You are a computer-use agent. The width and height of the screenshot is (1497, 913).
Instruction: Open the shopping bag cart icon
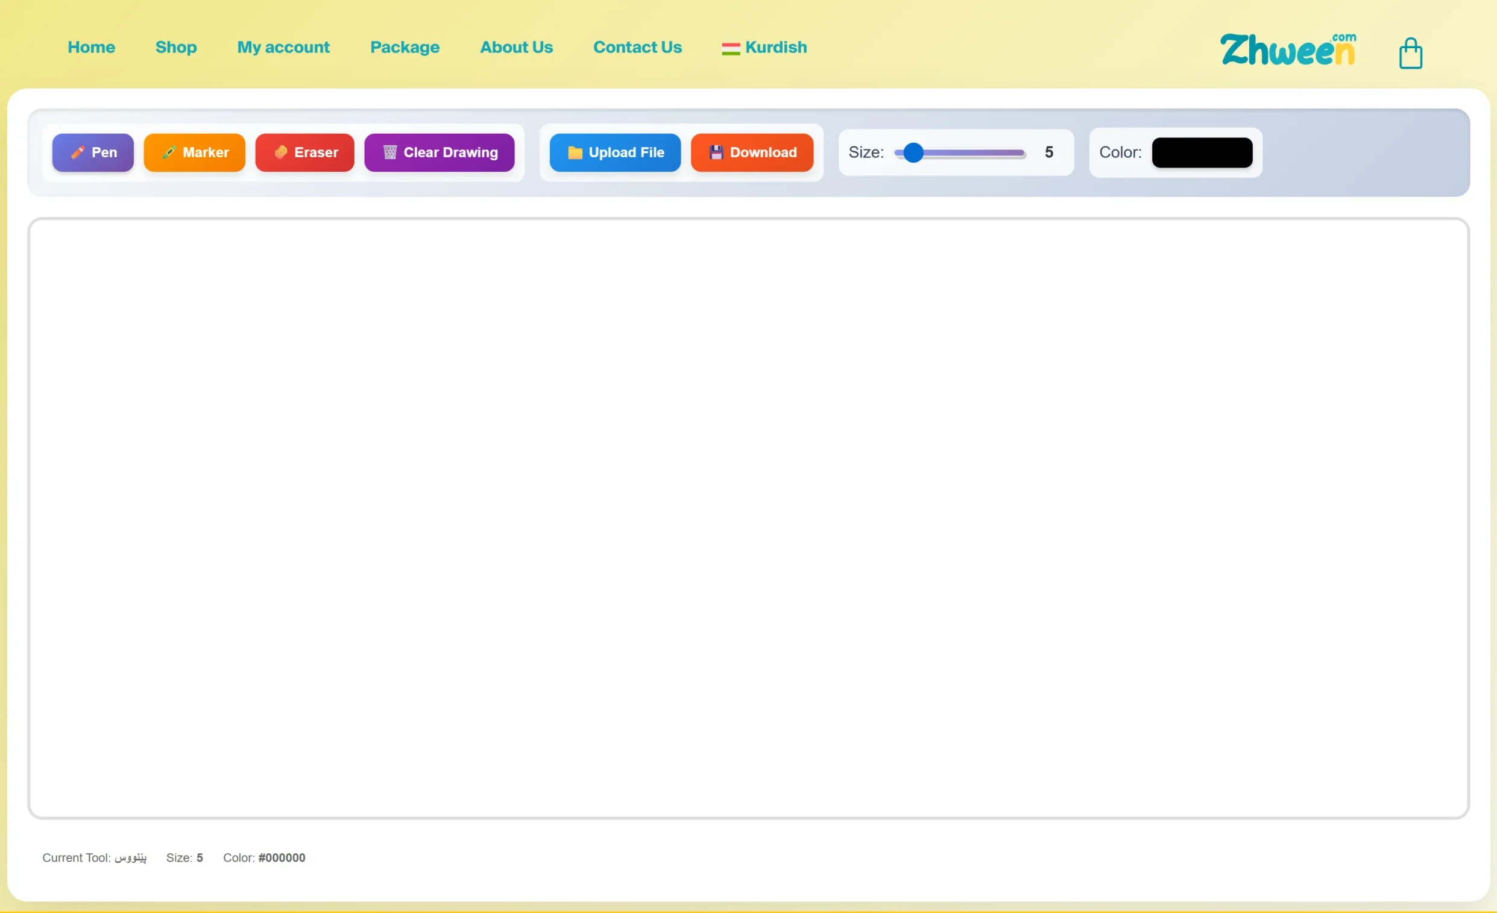1410,54
